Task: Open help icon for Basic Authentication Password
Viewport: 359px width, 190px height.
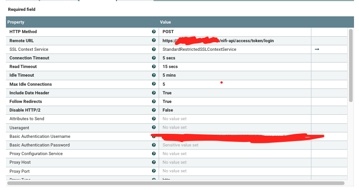Action: point(154,145)
